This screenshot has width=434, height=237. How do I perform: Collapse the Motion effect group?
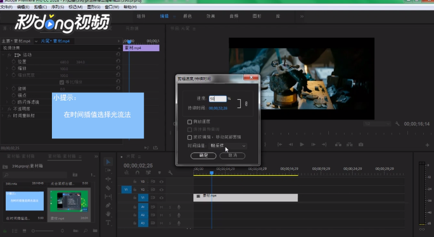[3, 55]
